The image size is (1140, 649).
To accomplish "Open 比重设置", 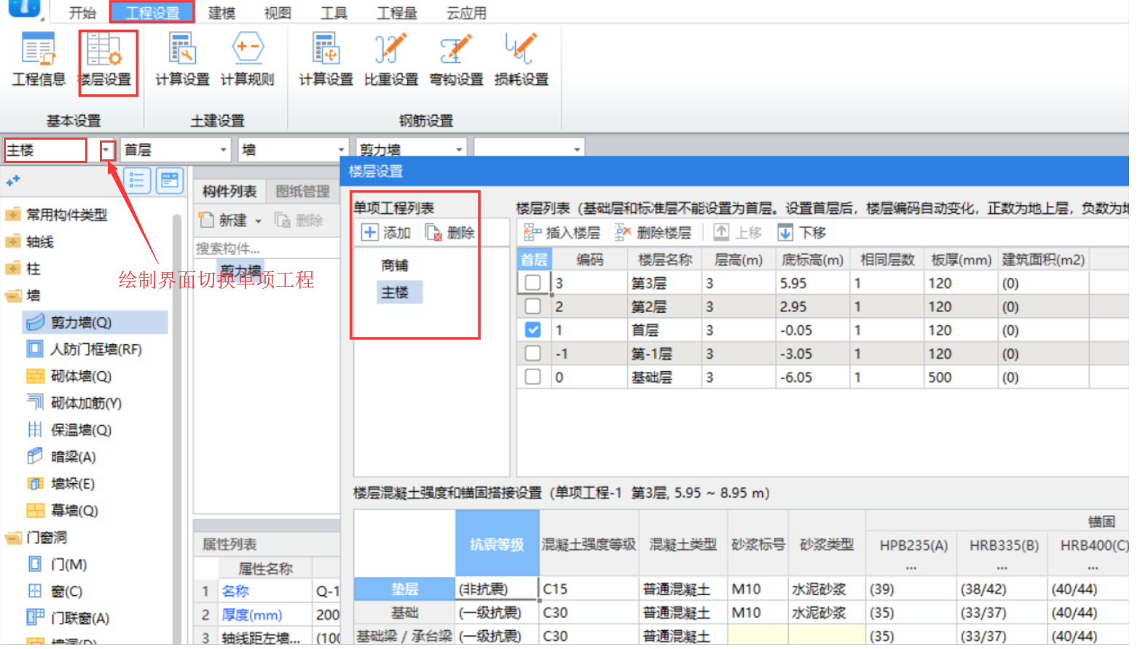I will pyautogui.click(x=391, y=61).
